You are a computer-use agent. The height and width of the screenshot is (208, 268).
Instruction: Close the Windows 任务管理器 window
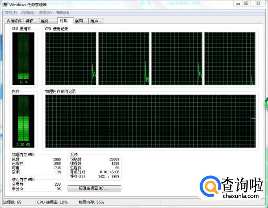pyautogui.click(x=258, y=4)
